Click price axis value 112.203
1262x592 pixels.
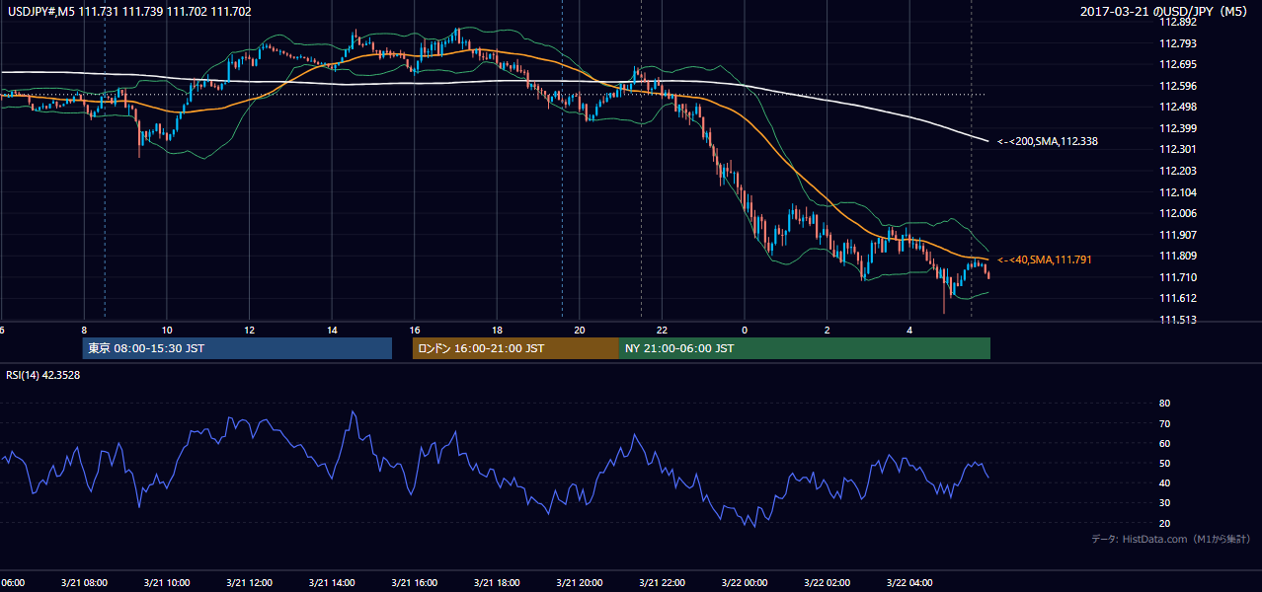pos(1177,171)
